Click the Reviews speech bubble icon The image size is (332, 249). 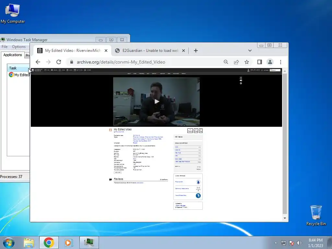click(110, 180)
